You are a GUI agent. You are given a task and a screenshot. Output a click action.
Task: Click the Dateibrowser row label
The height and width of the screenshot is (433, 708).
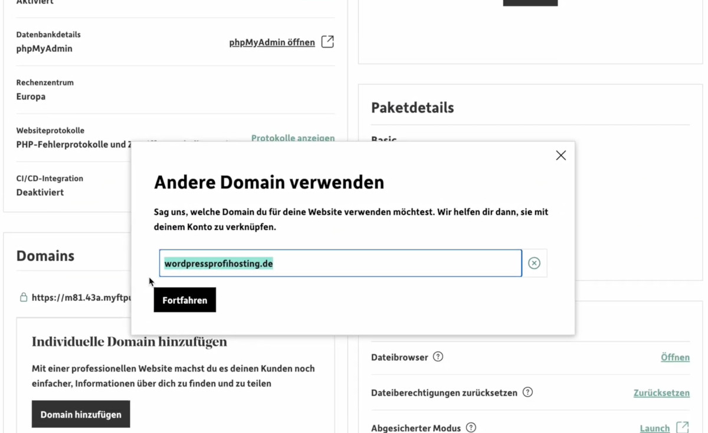(399, 357)
